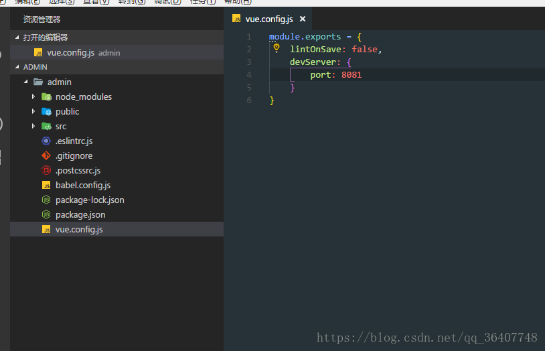Open babel.config.js file
Image resolution: width=545 pixels, height=351 pixels.
click(83, 186)
